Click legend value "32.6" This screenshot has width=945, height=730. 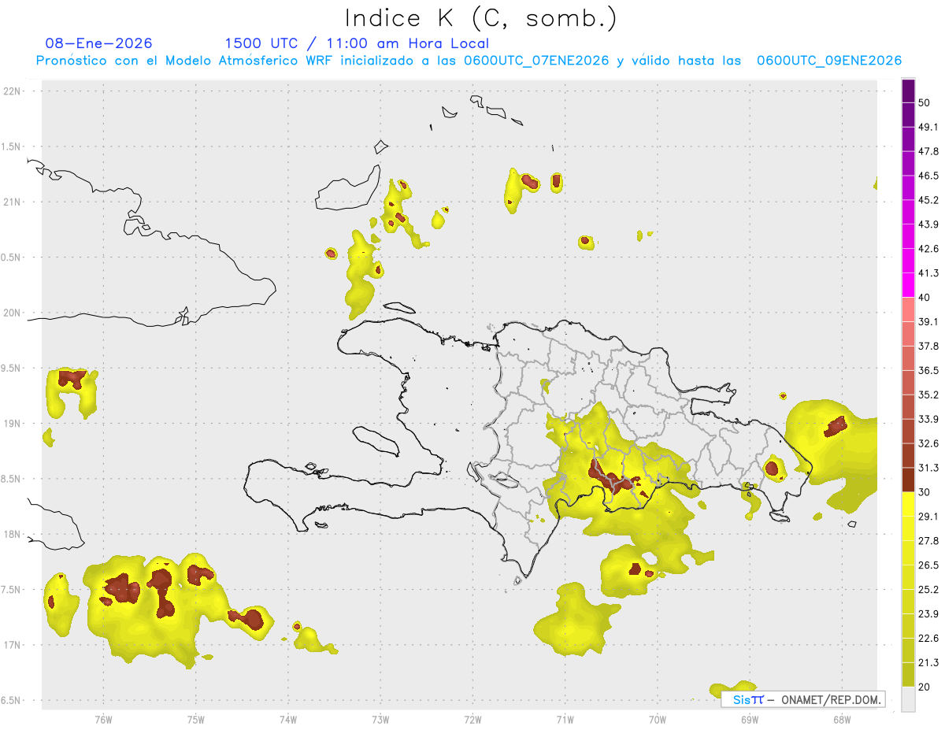coord(928,444)
